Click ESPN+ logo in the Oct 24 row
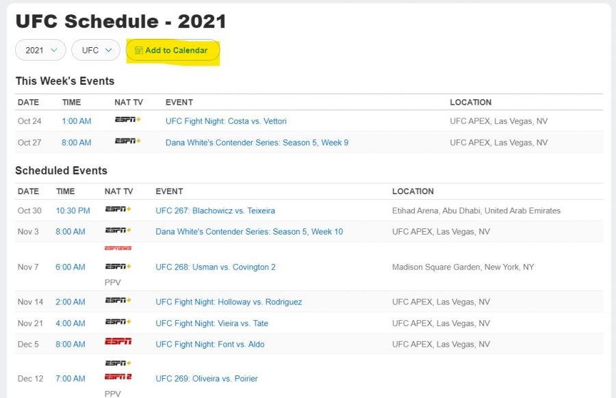Image resolution: width=616 pixels, height=398 pixels. [x=127, y=120]
